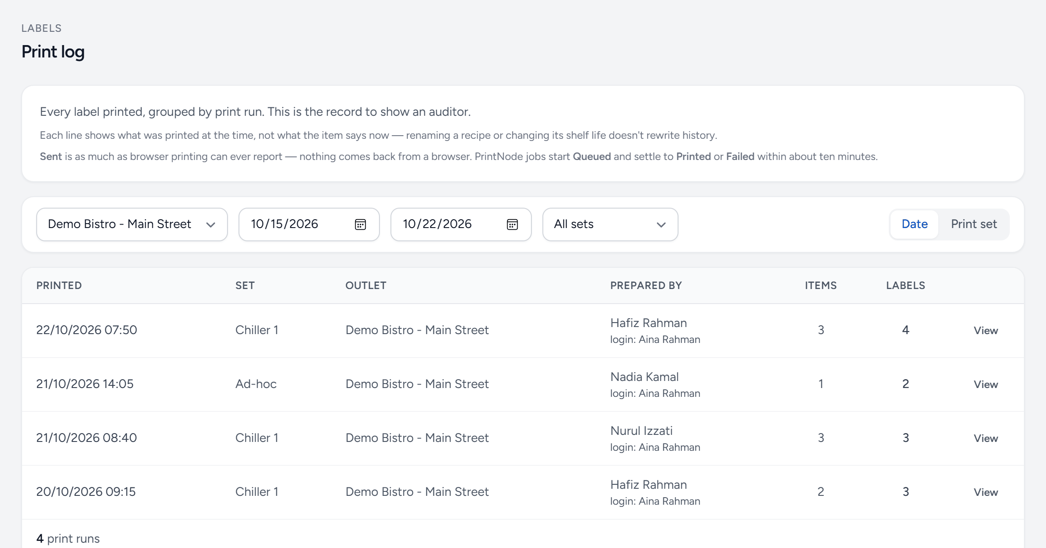Click the 4 print runs summary text
The width and height of the screenshot is (1046, 548).
pos(68,539)
